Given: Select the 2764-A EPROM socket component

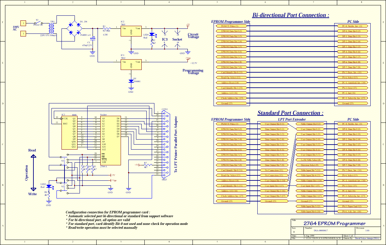Looking at the screenshot, I should click(111, 141).
